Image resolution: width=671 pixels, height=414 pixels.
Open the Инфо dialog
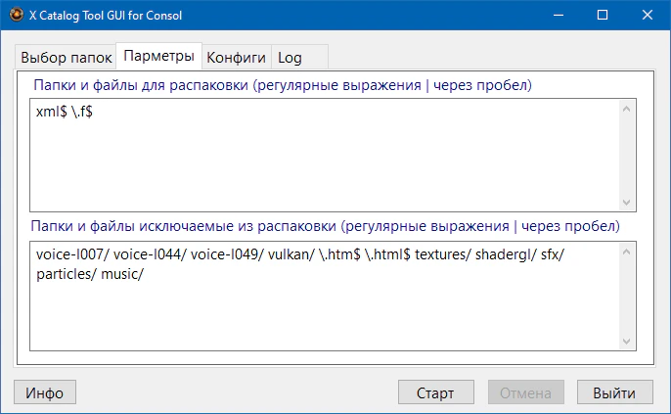point(45,392)
